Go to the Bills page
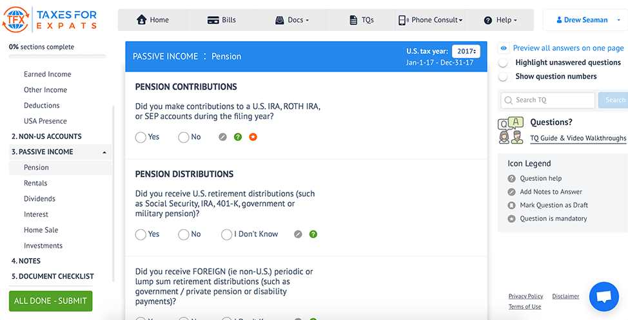 click(x=222, y=20)
